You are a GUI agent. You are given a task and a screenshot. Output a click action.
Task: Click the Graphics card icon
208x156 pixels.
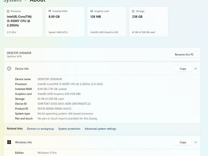[x=92, y=11]
